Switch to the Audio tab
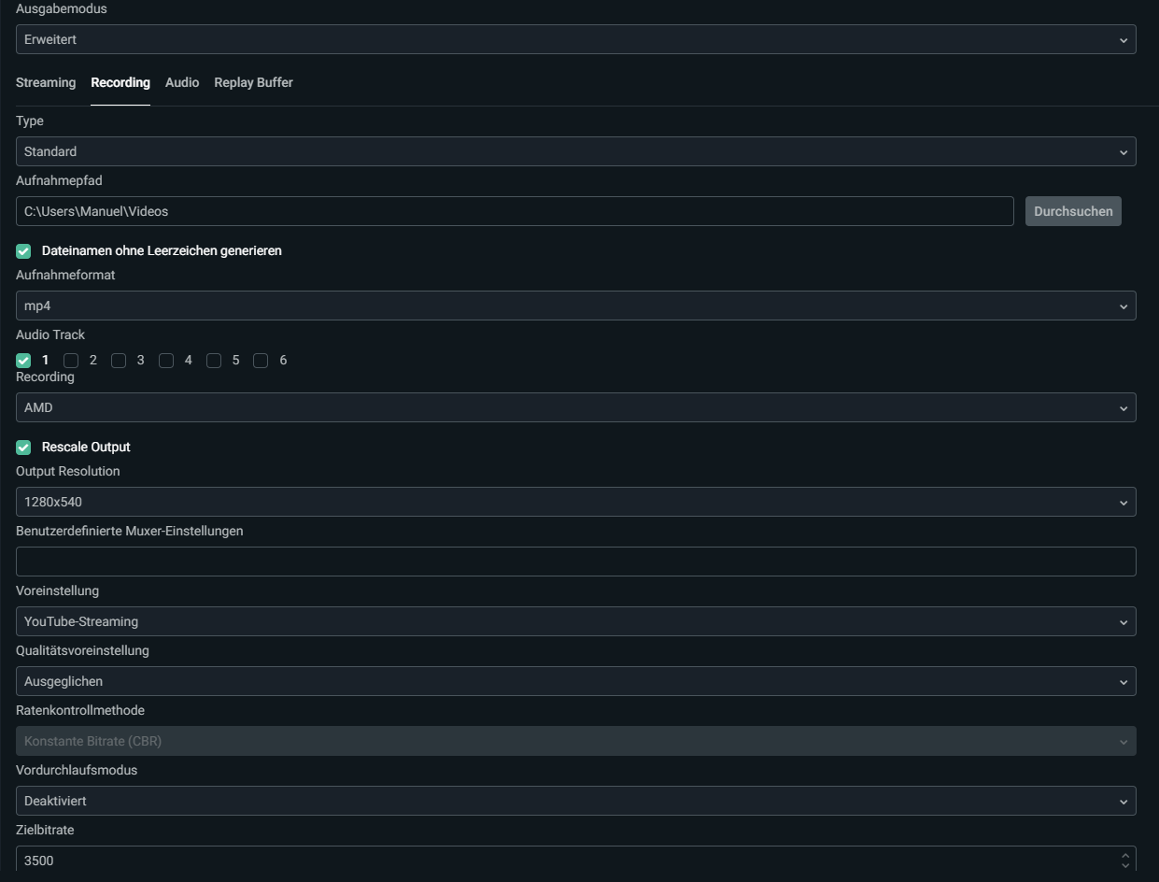The width and height of the screenshot is (1159, 882). click(x=182, y=82)
